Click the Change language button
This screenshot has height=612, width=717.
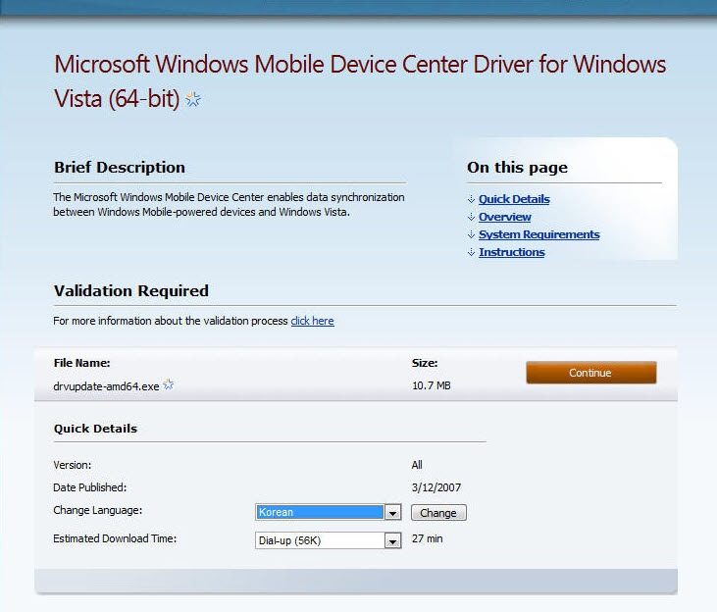(438, 513)
